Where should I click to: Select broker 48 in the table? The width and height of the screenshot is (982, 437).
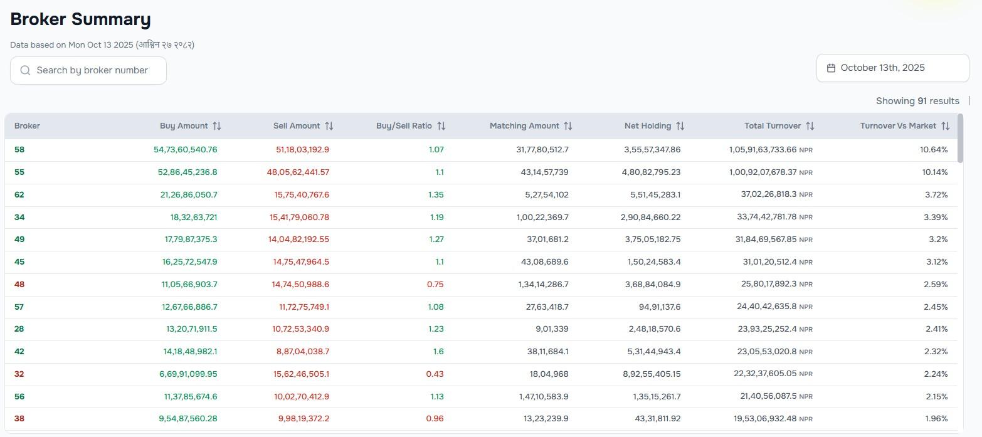(x=19, y=285)
